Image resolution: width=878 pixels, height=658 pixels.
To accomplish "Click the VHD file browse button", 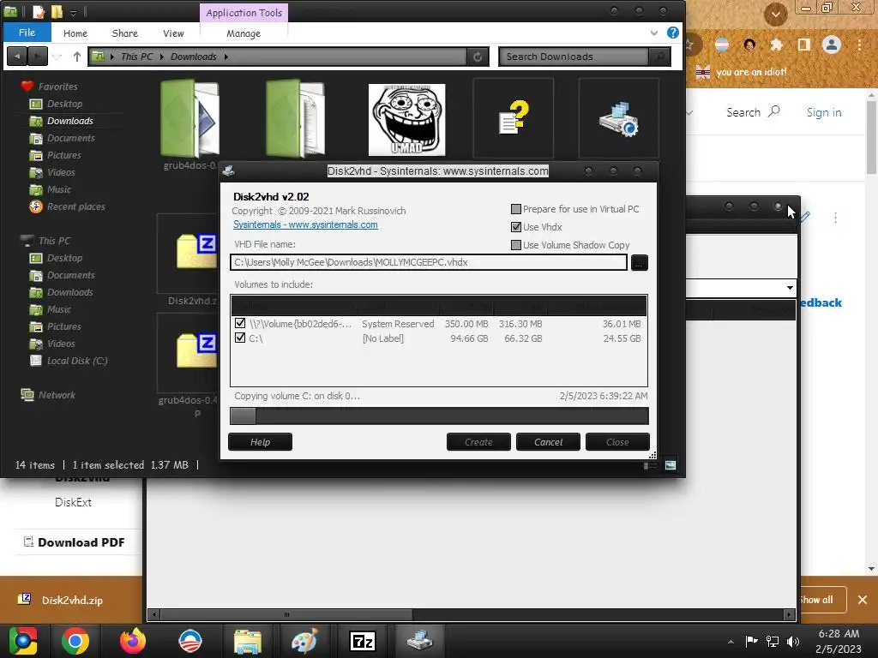I will (640, 262).
